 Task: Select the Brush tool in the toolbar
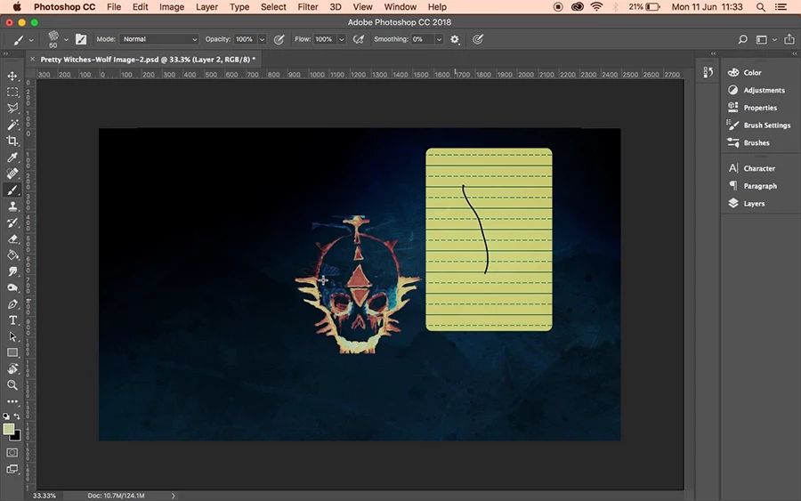coord(12,190)
